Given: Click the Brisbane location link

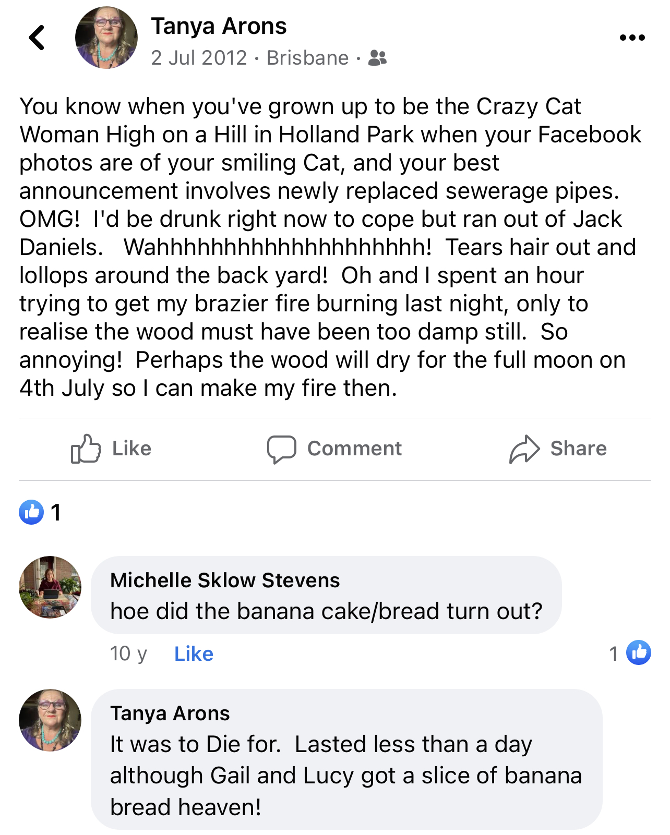Looking at the screenshot, I should pos(307,57).
